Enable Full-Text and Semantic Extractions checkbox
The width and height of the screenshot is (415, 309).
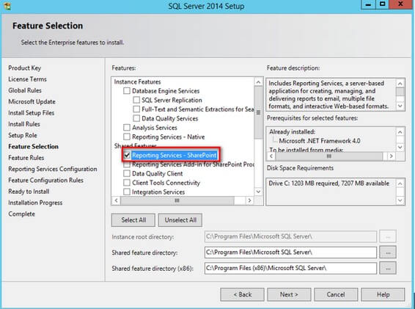pos(136,109)
